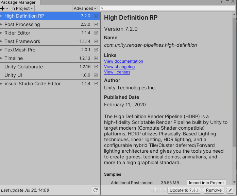Click Rider Editor installed checkmark icon
Viewport: 237px width, 196px height.
pyautogui.click(x=96, y=32)
